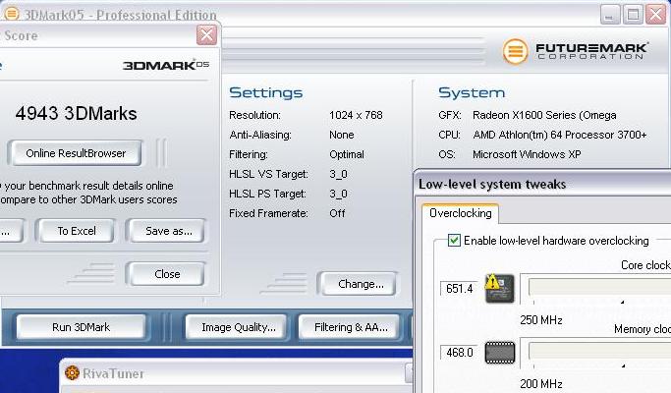
Task: Click the 4943 3DMarks score text
Action: pyautogui.click(x=77, y=113)
